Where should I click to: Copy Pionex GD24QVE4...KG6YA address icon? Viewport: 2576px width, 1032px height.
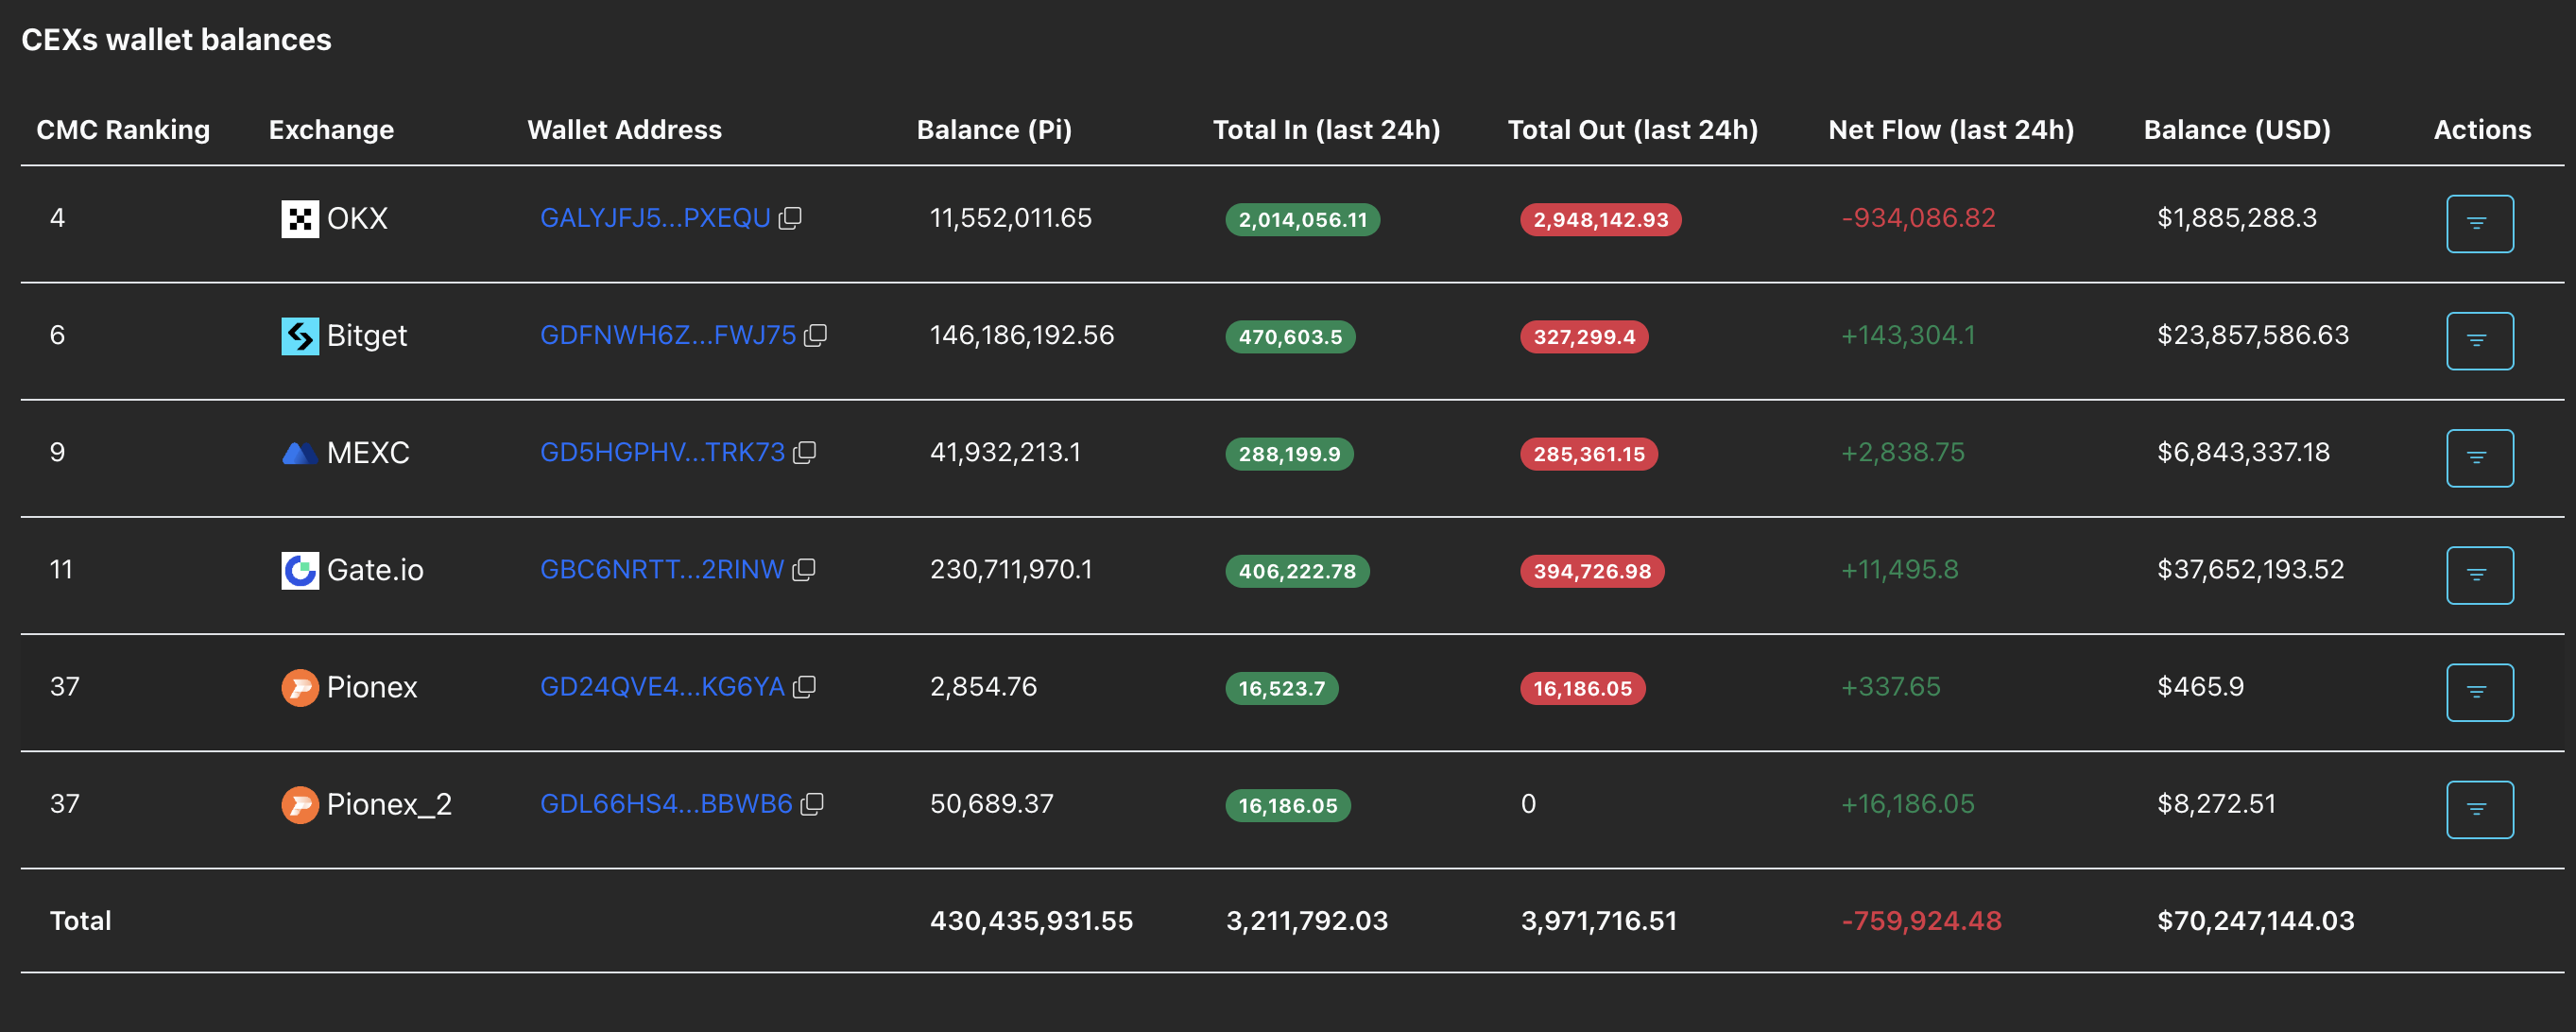803,687
